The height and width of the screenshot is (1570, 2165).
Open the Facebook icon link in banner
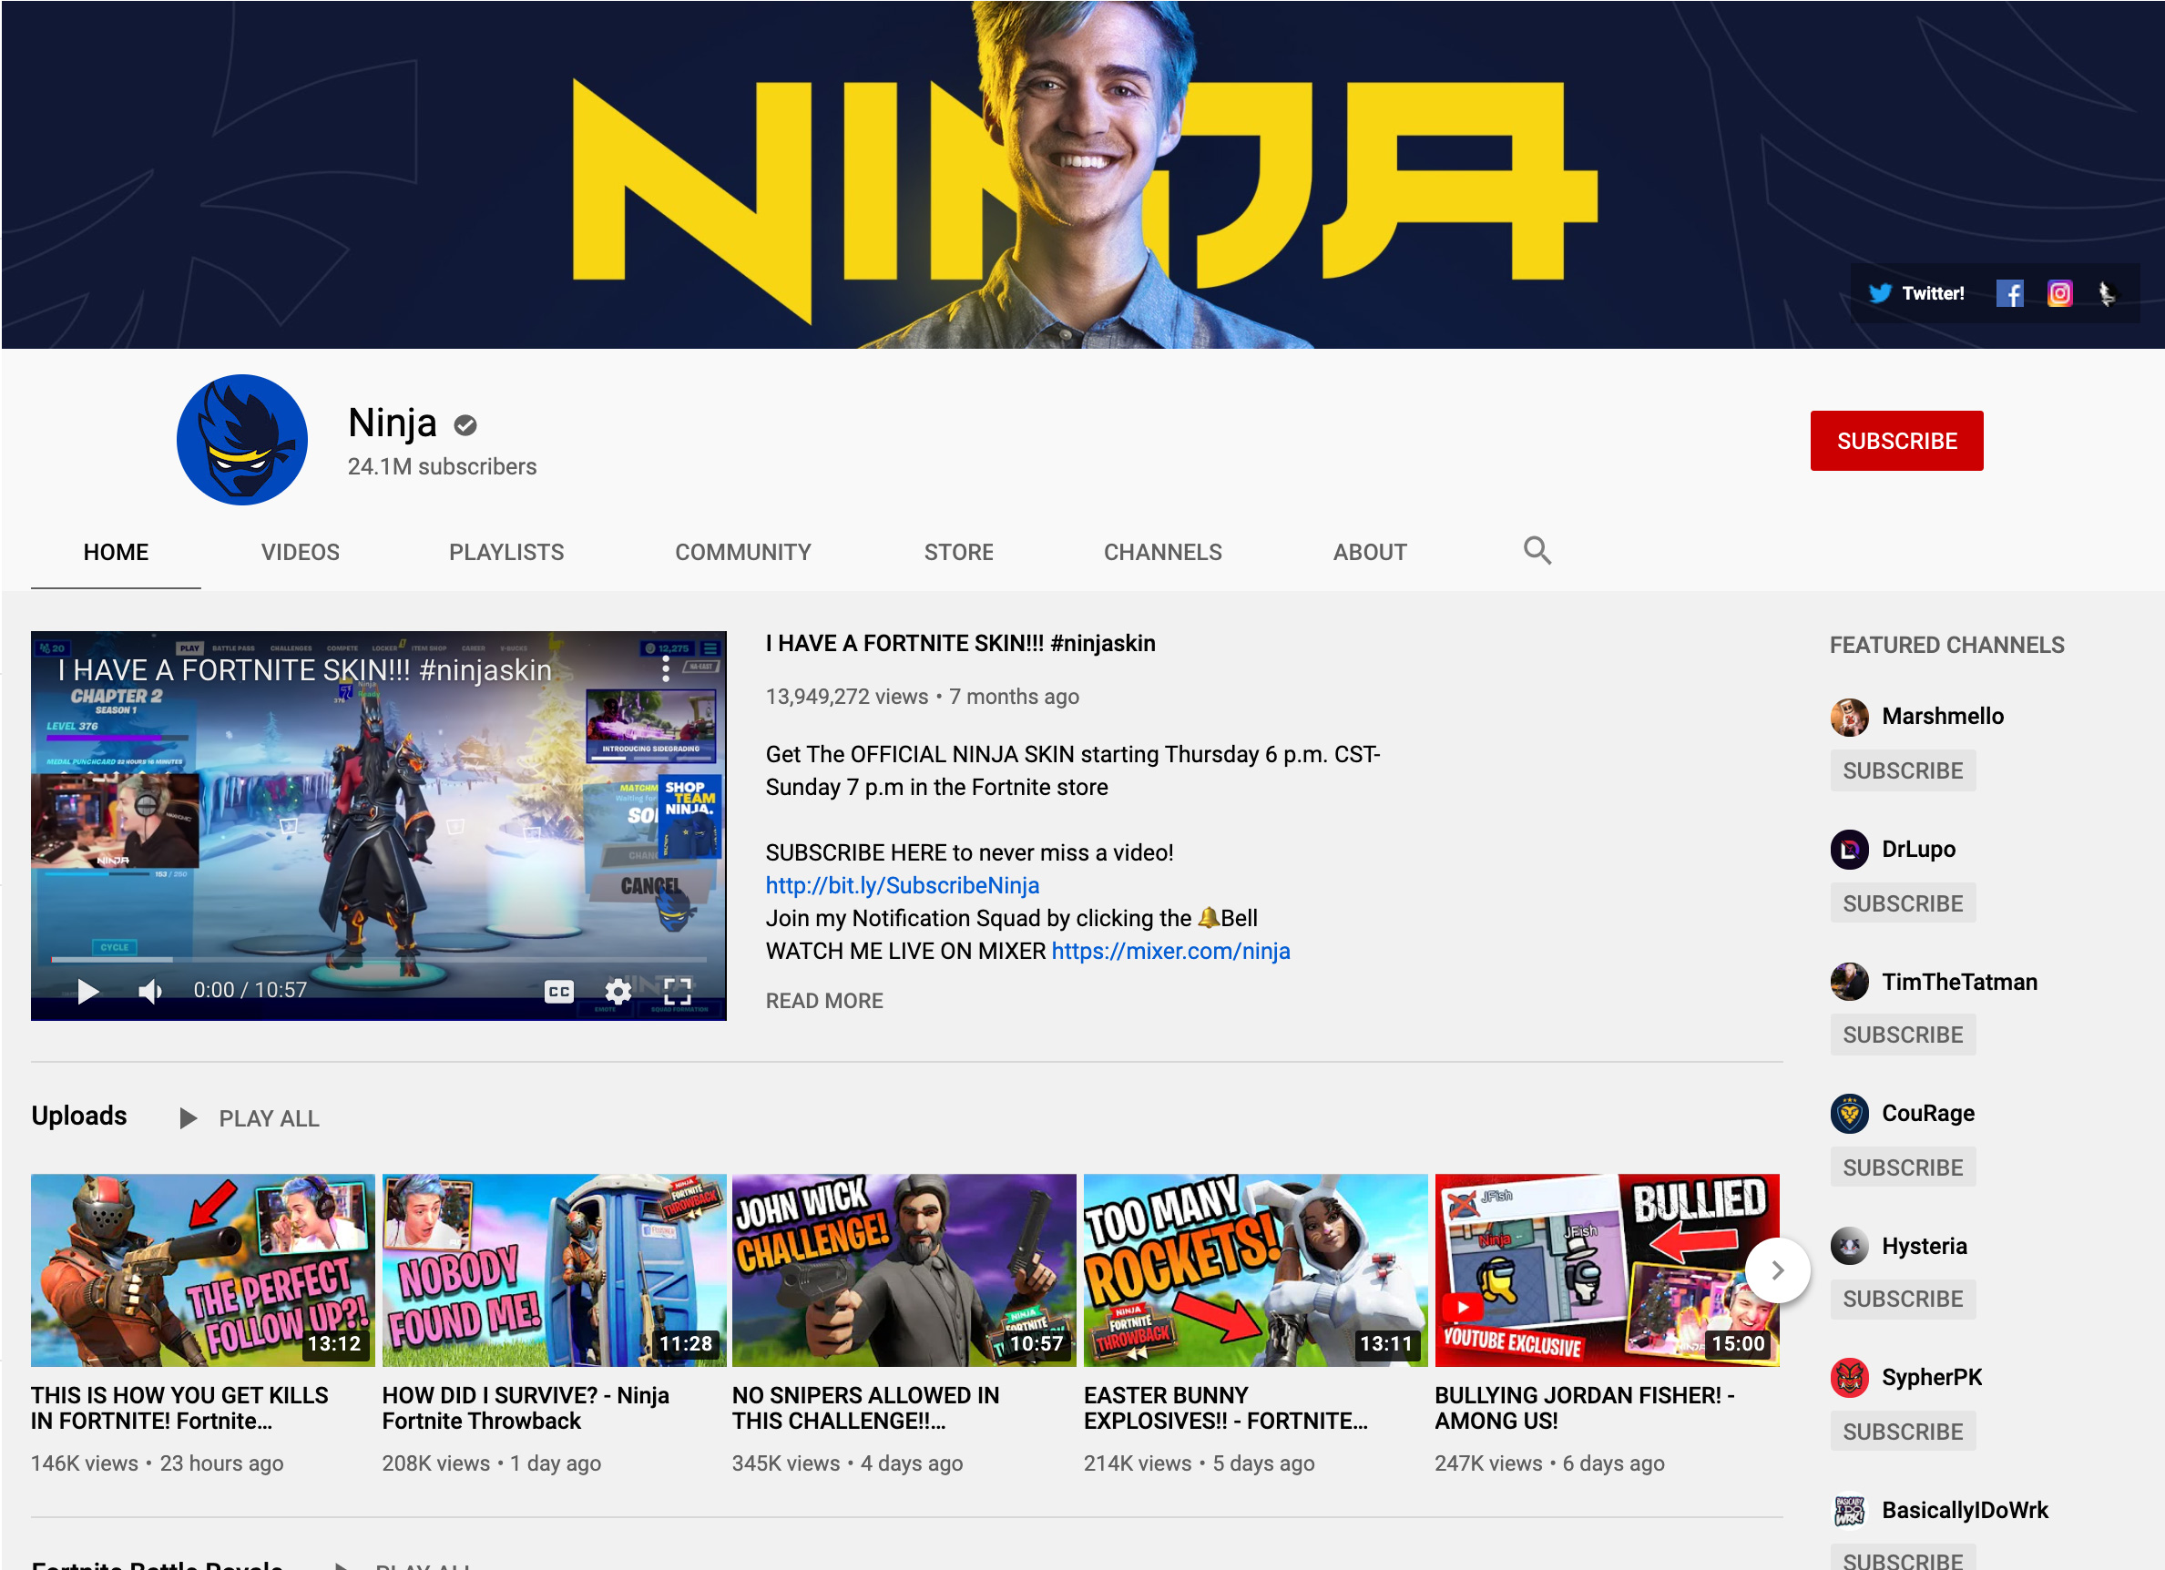pyautogui.click(x=2008, y=293)
